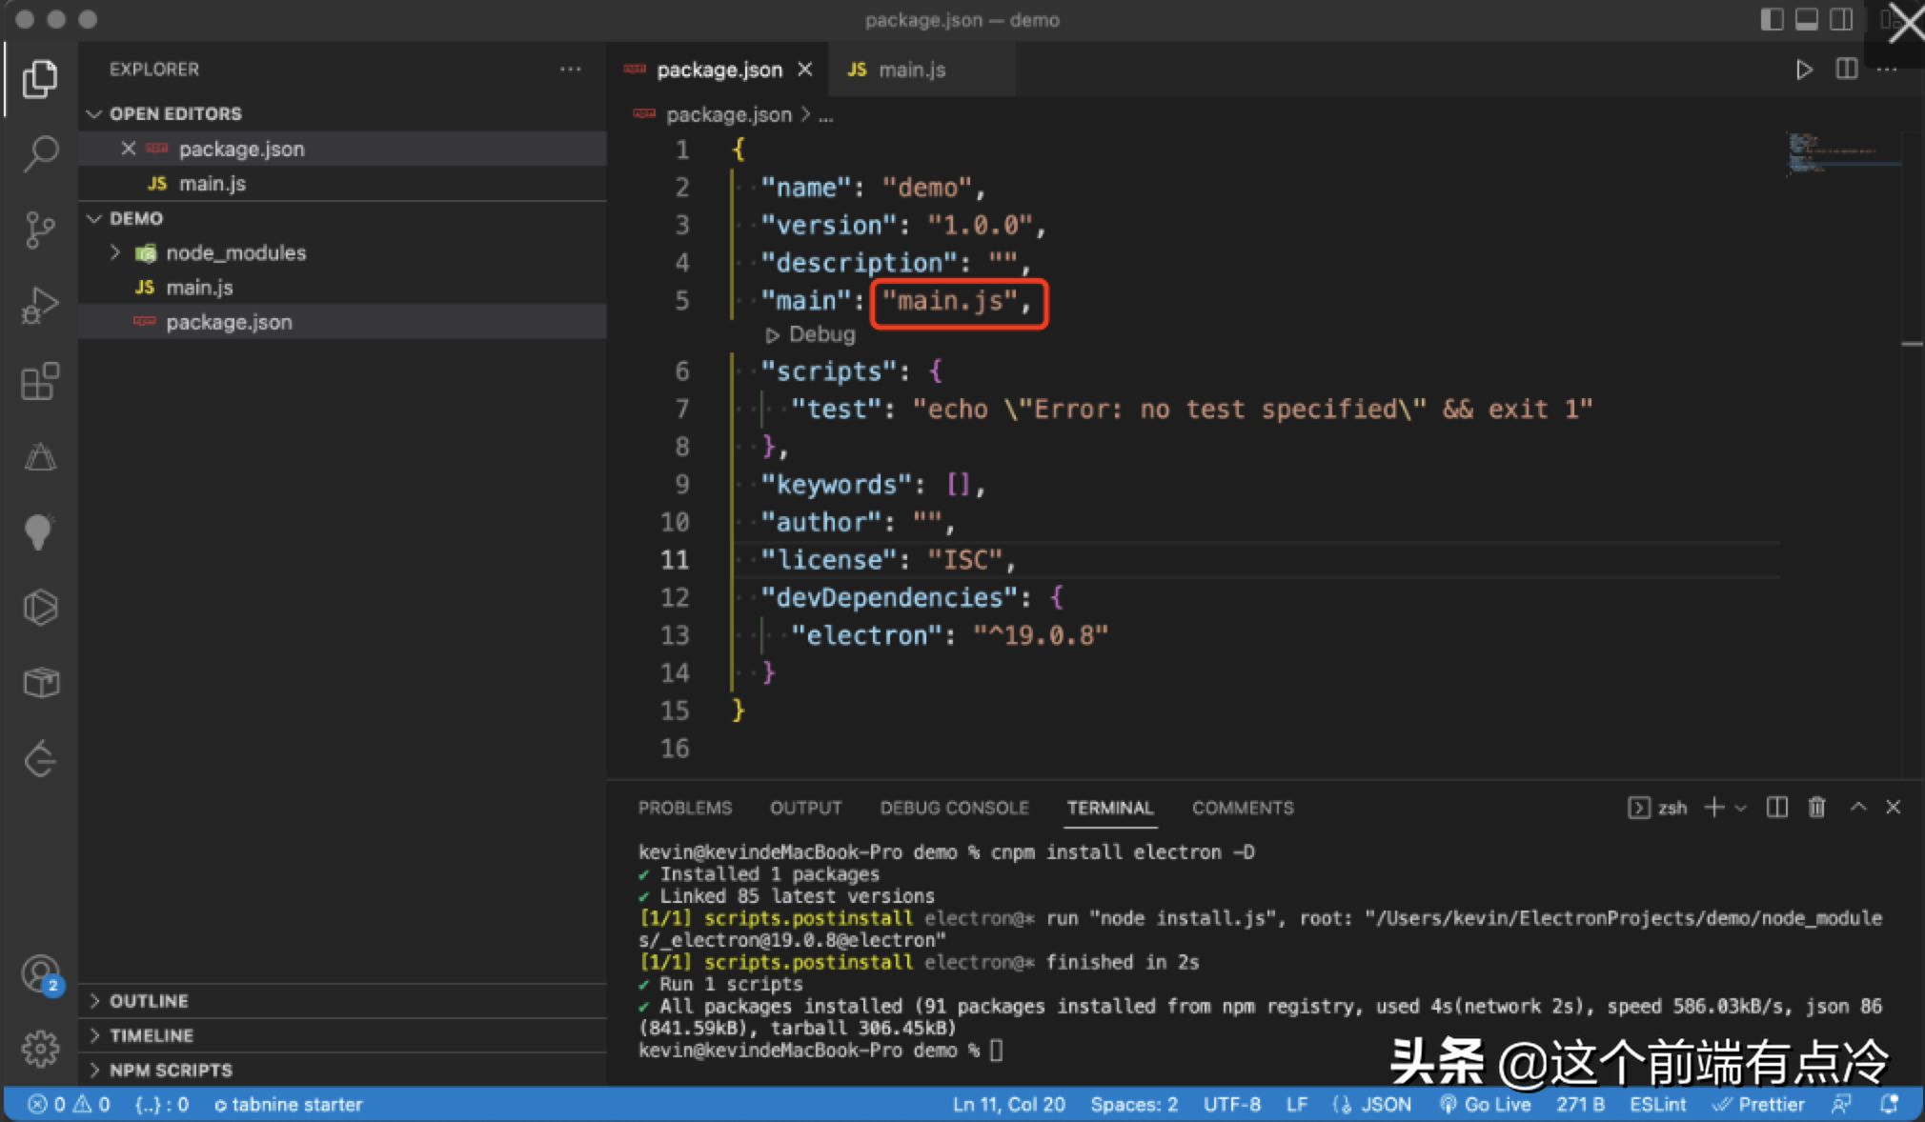Open main.js from the DEMO tree
Image resolution: width=1925 pixels, height=1122 pixels.
point(342,287)
